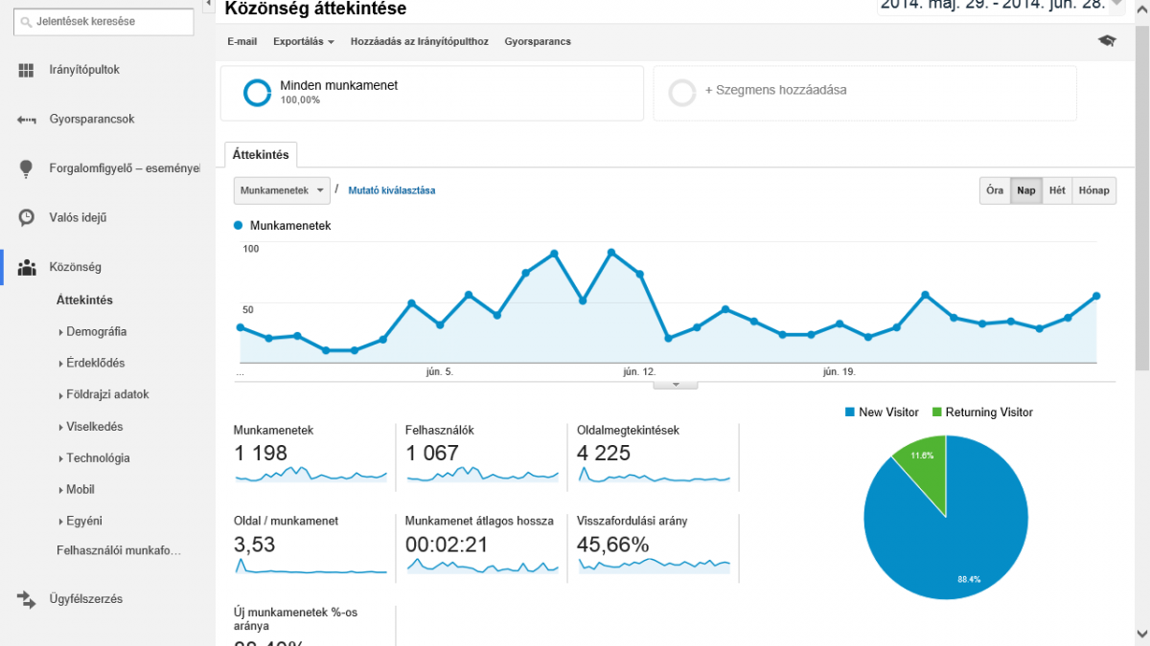The image size is (1150, 646).
Task: Select the Óra time granularity
Action: [x=995, y=190]
